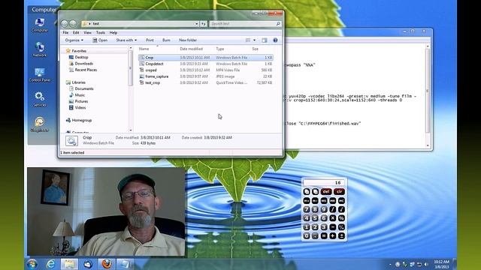Open the view options dropdown arrow

[x=254, y=40]
